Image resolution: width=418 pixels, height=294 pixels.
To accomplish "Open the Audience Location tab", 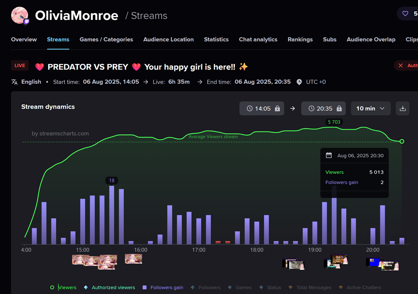I will click(x=169, y=40).
